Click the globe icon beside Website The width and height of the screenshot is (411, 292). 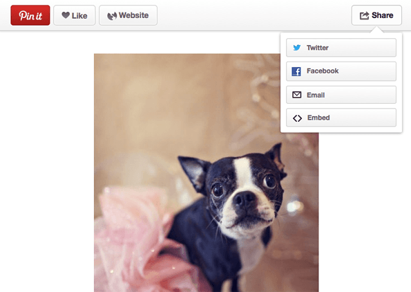coord(112,16)
